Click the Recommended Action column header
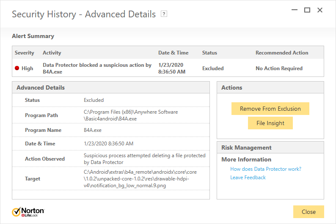This screenshot has height=224, width=336. point(282,53)
